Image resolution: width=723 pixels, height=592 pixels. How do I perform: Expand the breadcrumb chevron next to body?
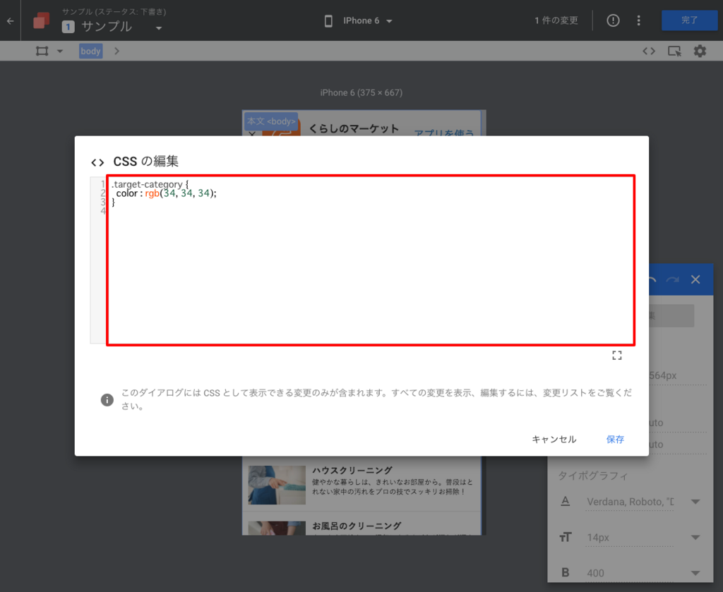[116, 51]
